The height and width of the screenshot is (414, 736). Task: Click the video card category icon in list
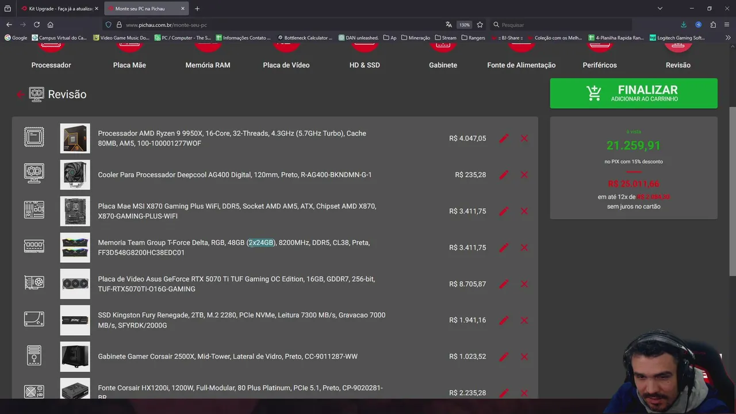click(34, 283)
